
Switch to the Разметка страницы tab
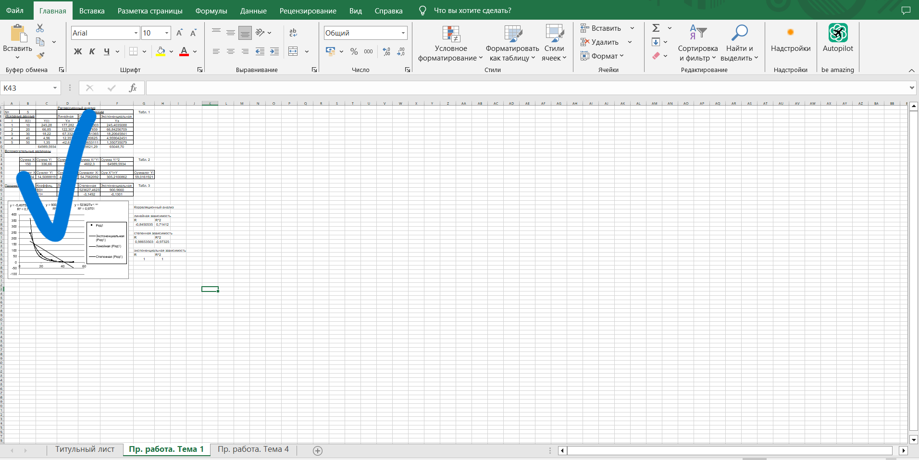coord(150,11)
